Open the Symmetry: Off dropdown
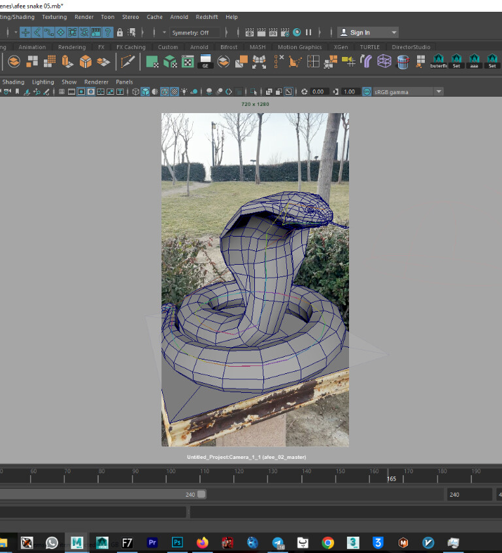Viewport: 502px width, 553px height. point(195,33)
